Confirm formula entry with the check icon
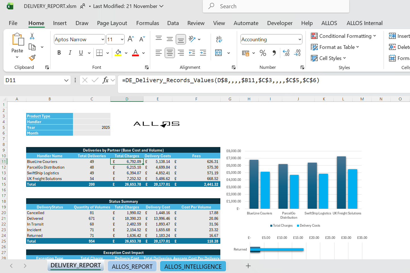410x273 pixels. [x=95, y=80]
